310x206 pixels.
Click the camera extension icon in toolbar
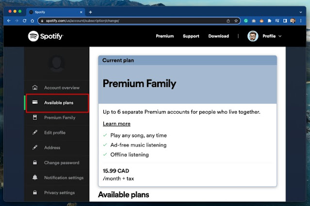(x=254, y=21)
